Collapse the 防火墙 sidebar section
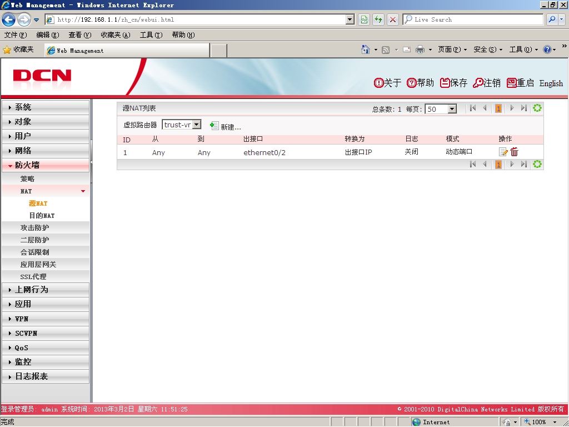569x427 pixels. click(46, 165)
